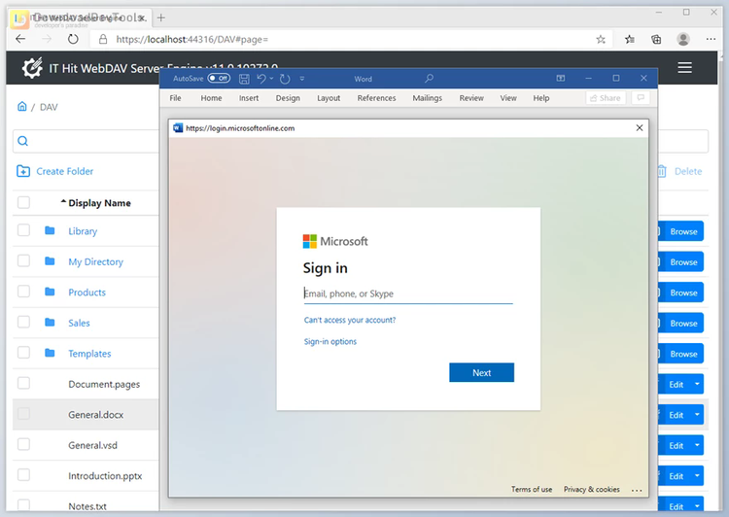
Task: Click the Delete button in WebDAV page
Action: pos(679,171)
